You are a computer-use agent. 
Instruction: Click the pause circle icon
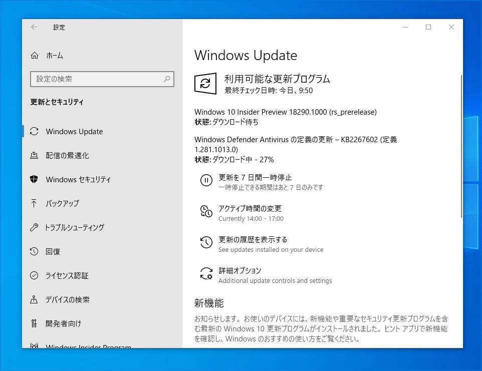(206, 180)
